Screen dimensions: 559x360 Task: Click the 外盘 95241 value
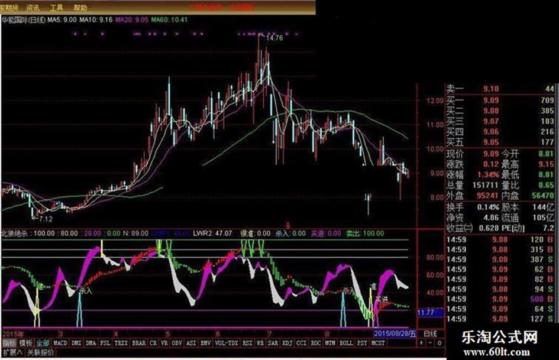click(487, 195)
